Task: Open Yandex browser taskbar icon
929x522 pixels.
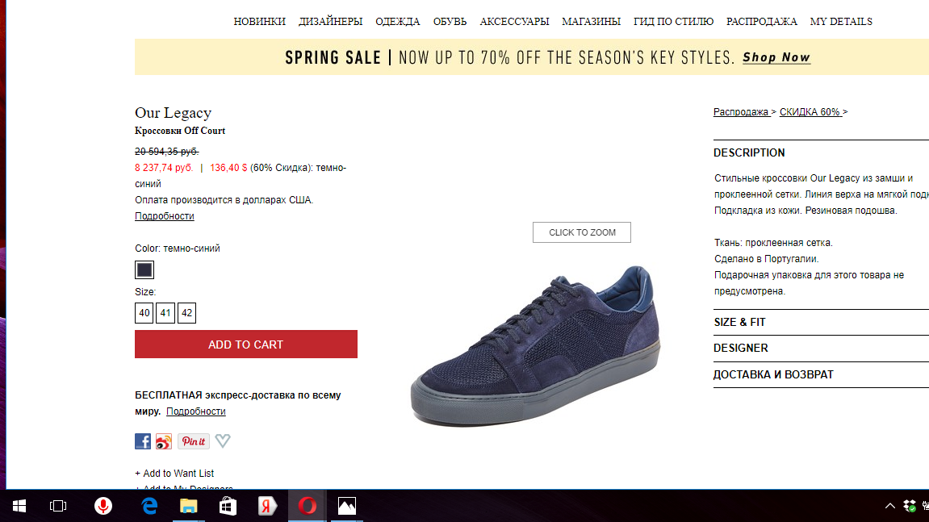Action: (267, 506)
